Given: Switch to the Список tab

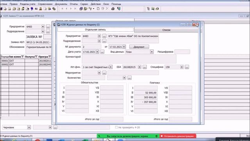Looking at the screenshot, I should click(x=166, y=30).
